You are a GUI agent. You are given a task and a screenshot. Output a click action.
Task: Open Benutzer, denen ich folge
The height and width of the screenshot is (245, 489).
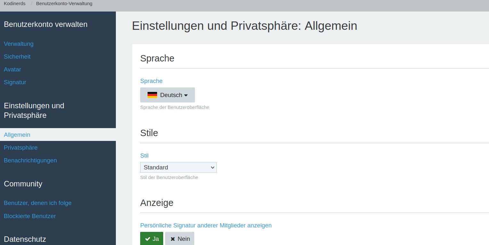(x=38, y=203)
